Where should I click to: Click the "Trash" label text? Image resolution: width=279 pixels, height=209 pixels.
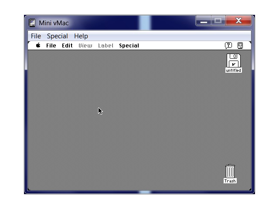click(230, 181)
